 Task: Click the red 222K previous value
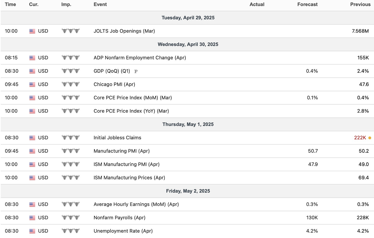click(360, 138)
